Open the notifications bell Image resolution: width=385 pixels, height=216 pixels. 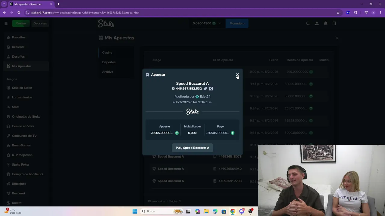tap(325, 23)
